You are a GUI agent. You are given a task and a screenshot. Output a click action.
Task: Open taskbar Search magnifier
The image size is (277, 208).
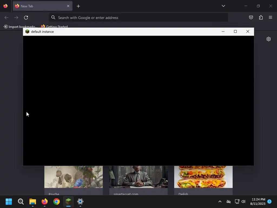point(21,201)
